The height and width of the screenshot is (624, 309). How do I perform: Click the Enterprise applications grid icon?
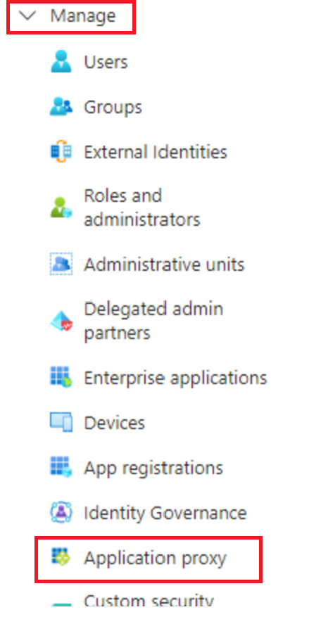[x=61, y=377]
